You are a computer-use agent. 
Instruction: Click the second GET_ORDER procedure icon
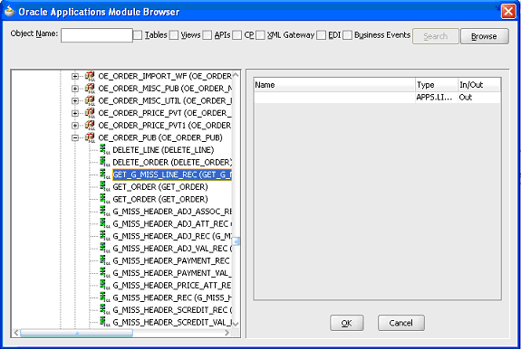(105, 199)
